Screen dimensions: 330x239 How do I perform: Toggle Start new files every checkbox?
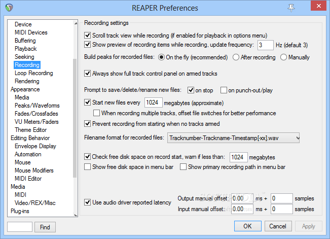tap(87, 103)
